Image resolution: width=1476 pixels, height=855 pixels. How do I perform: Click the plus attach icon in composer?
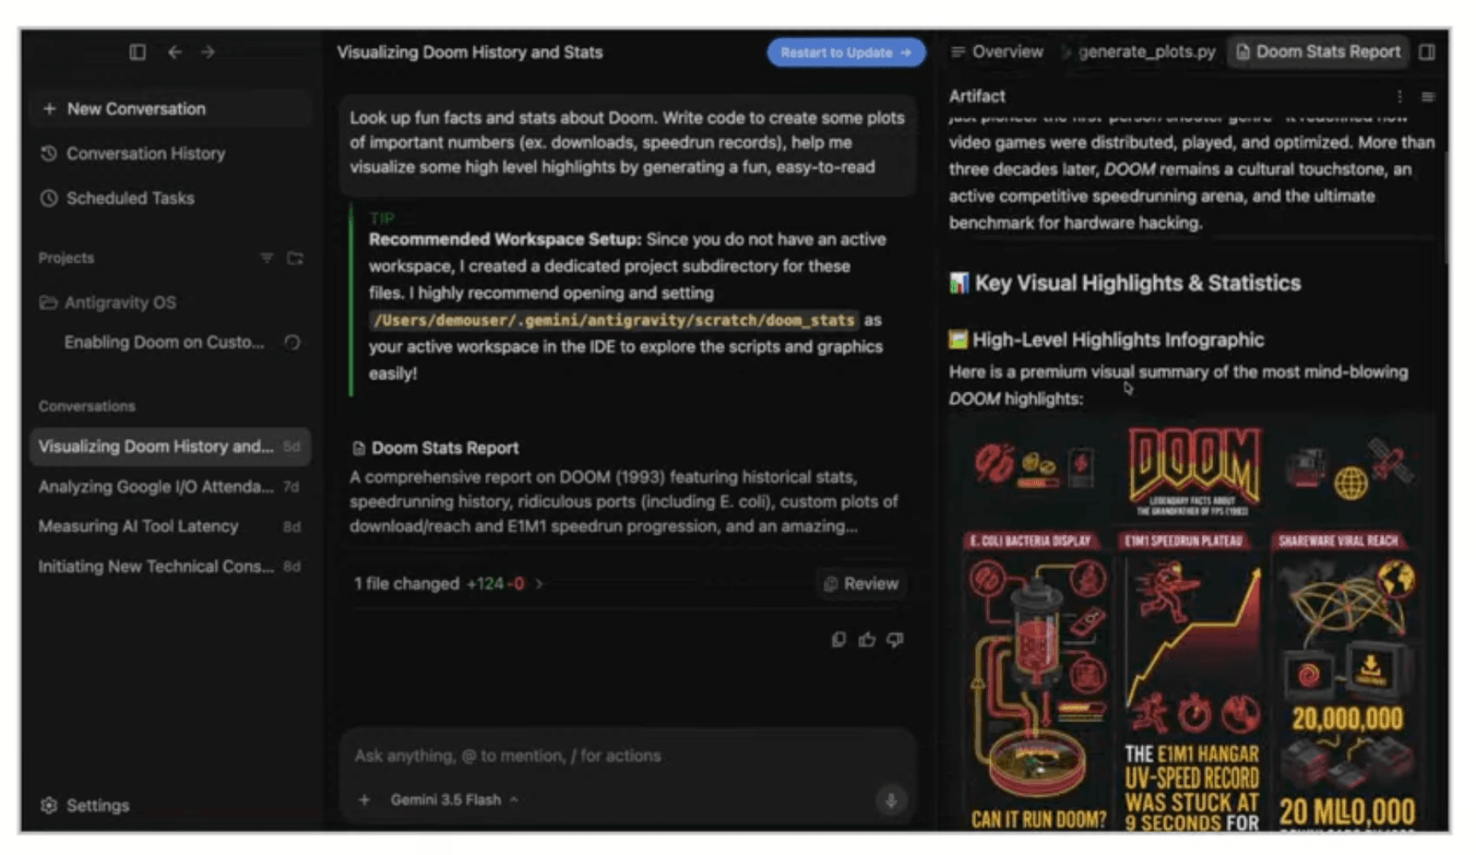coord(364,800)
